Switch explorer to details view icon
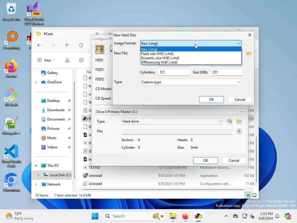The height and width of the screenshot is (223, 297). click(x=248, y=195)
